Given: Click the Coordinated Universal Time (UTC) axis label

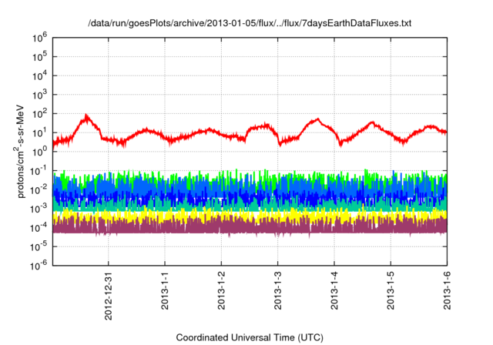Looking at the screenshot, I should [250, 337].
